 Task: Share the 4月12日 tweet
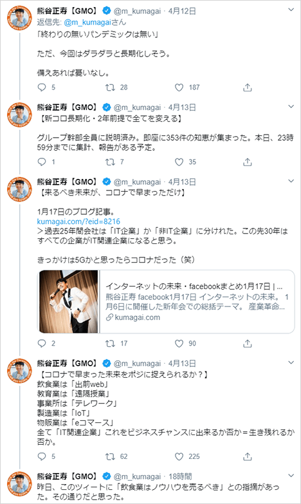(248, 88)
